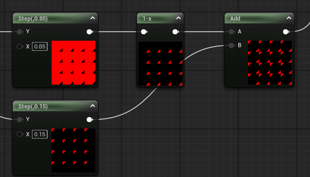Click the X value field showing 0.15
Image resolution: width=310 pixels, height=177 pixels.
[x=40, y=134]
